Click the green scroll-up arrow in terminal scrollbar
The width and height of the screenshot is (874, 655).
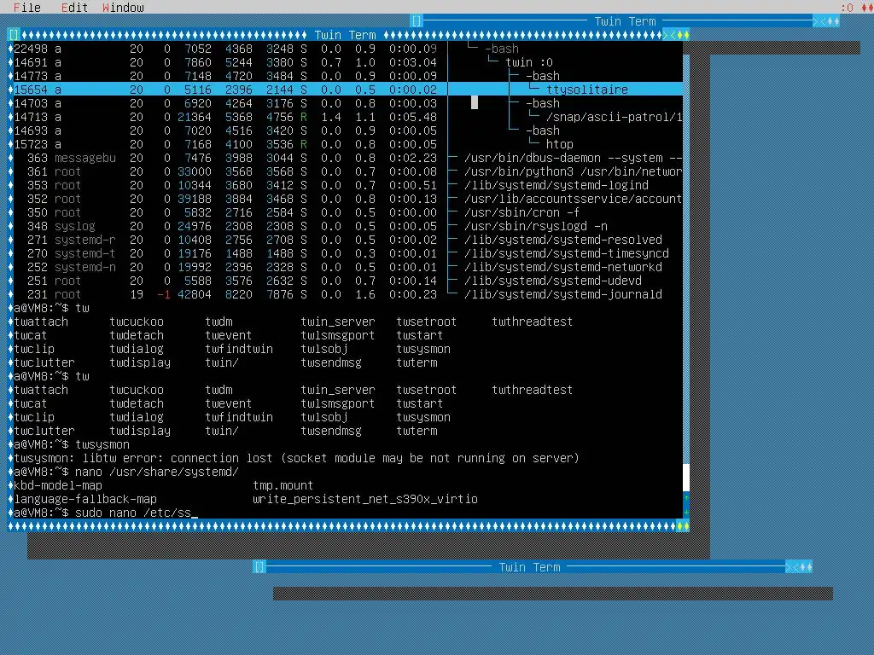tap(686, 498)
